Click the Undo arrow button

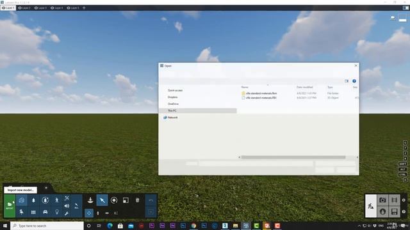coord(151,200)
